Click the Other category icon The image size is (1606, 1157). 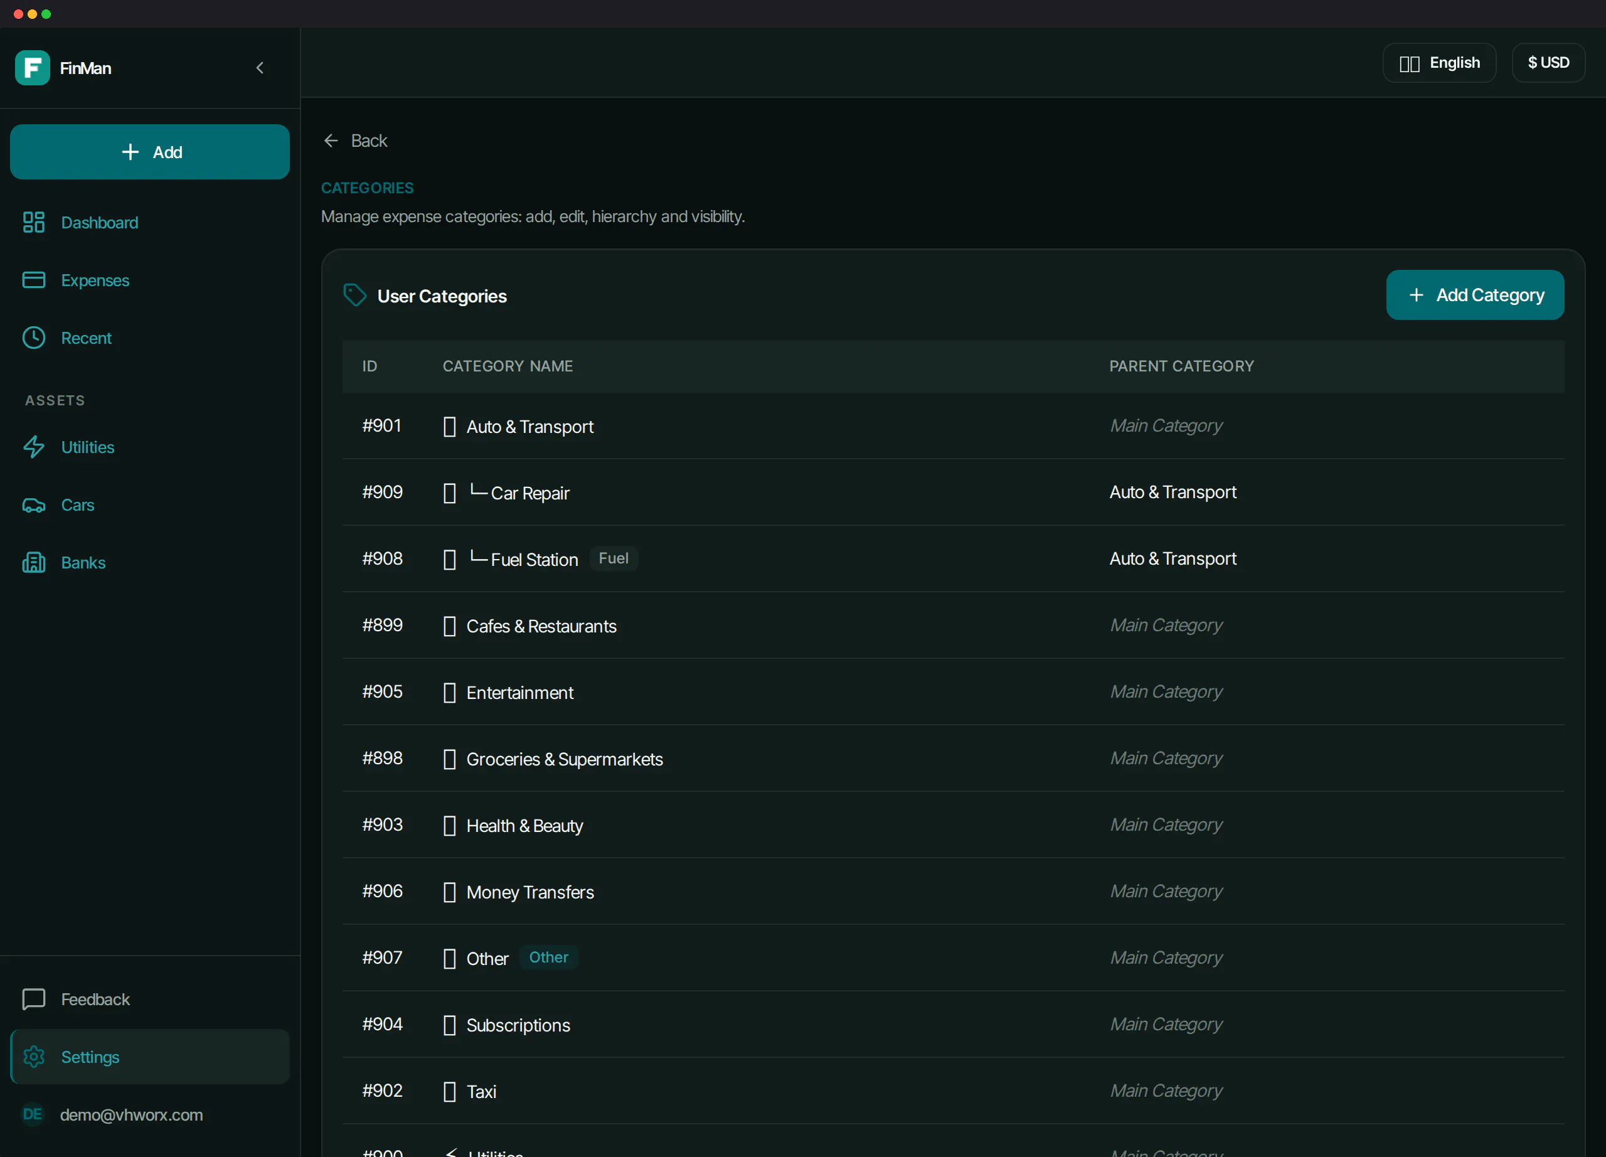[x=449, y=959]
